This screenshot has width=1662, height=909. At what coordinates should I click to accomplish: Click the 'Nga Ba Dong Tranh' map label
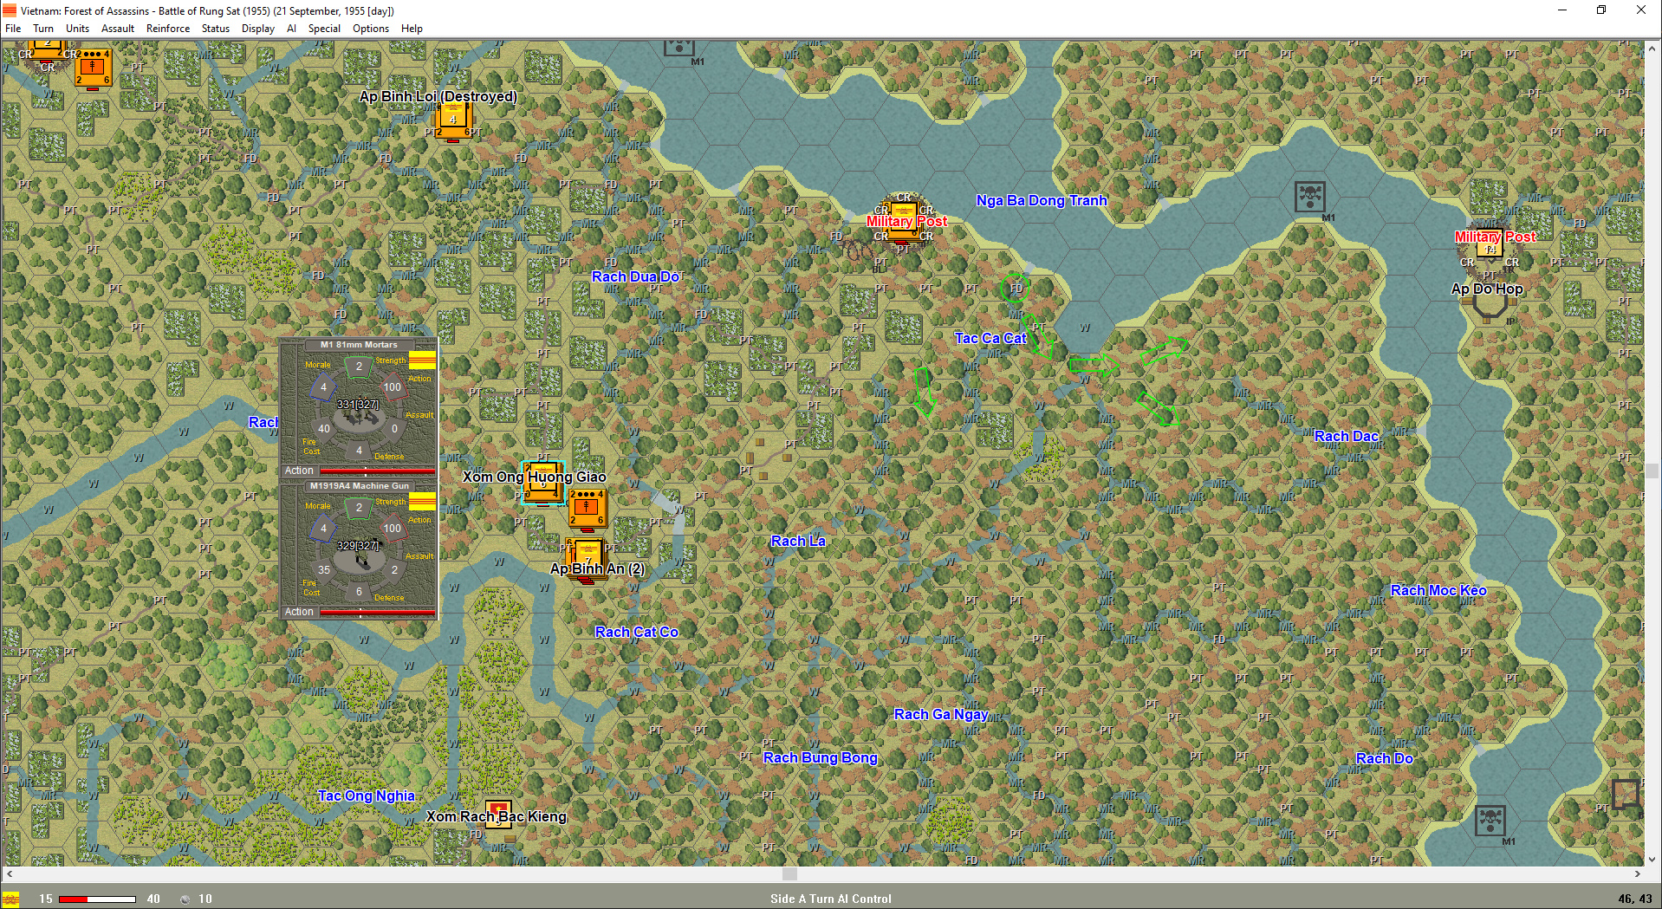tap(1042, 200)
